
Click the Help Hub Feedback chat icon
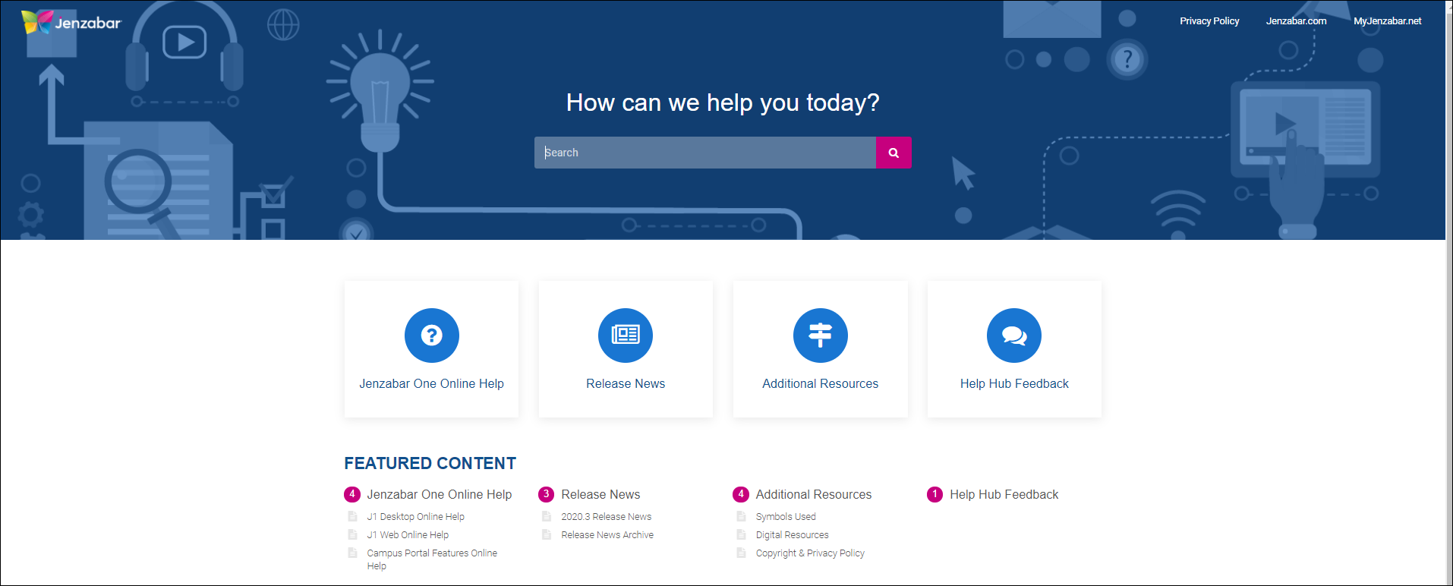click(x=1013, y=336)
